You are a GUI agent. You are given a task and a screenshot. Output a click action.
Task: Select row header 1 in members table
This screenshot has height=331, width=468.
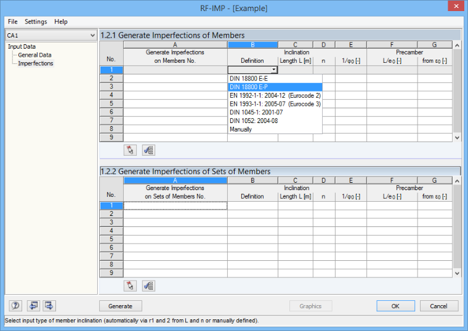tap(111, 70)
